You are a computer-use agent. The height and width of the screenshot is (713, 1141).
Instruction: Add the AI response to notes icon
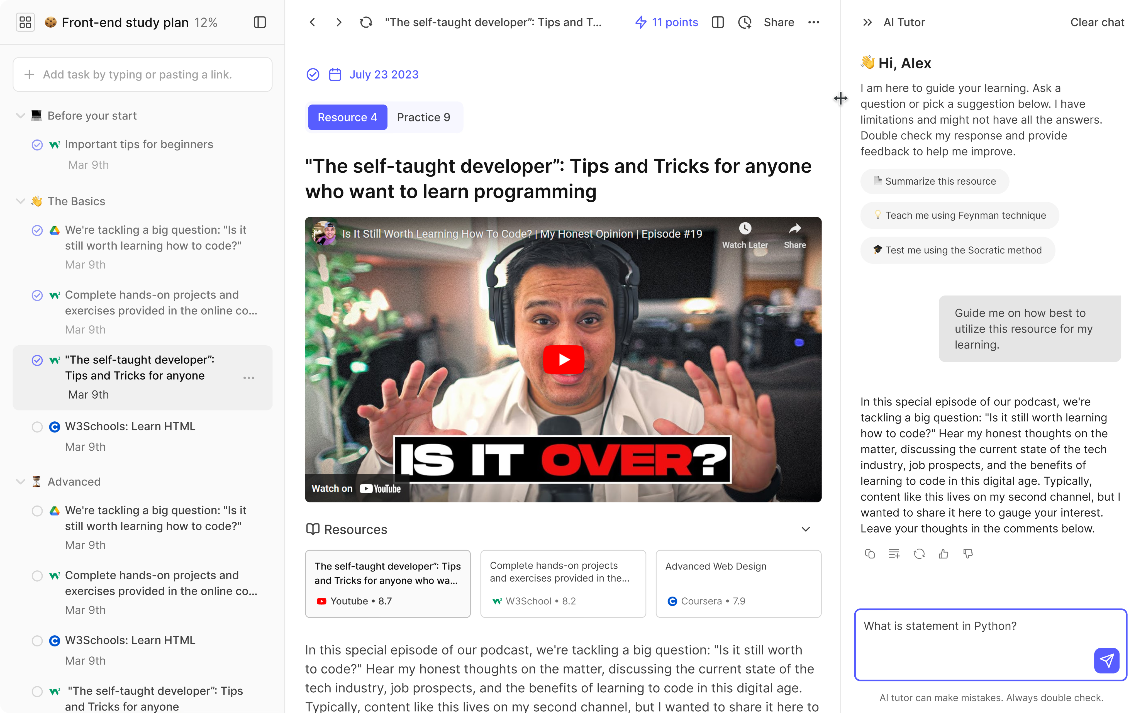click(x=894, y=554)
